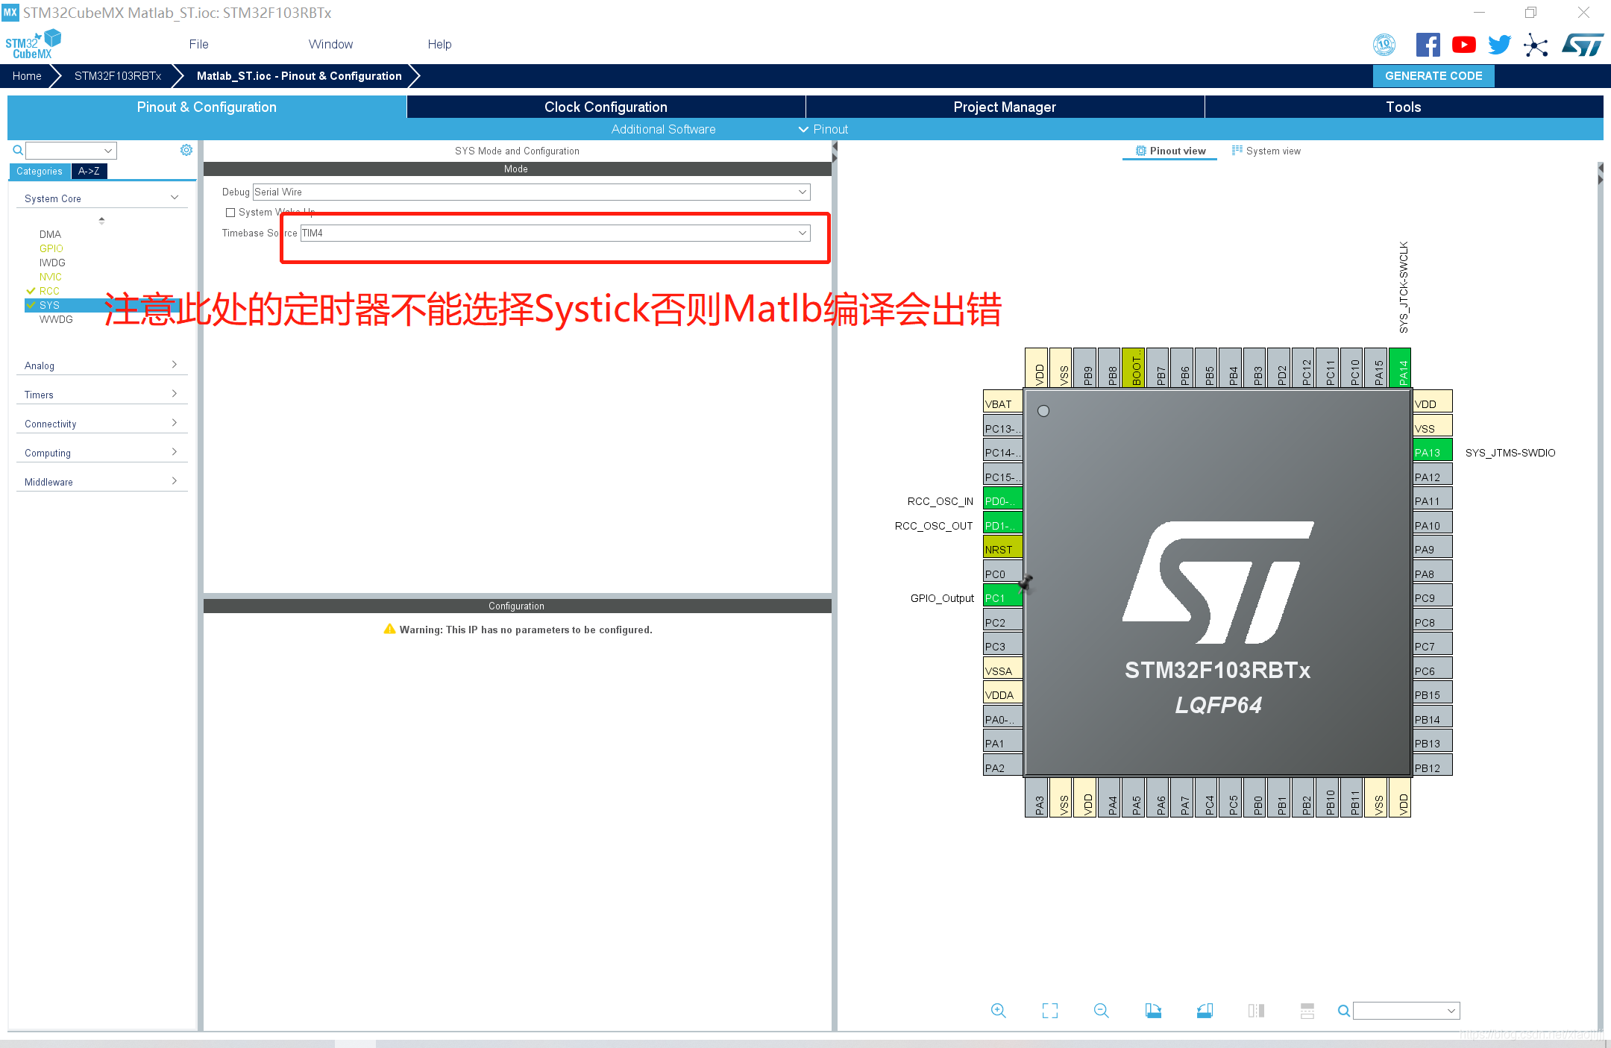Select IWDG in System Core

coord(52,263)
